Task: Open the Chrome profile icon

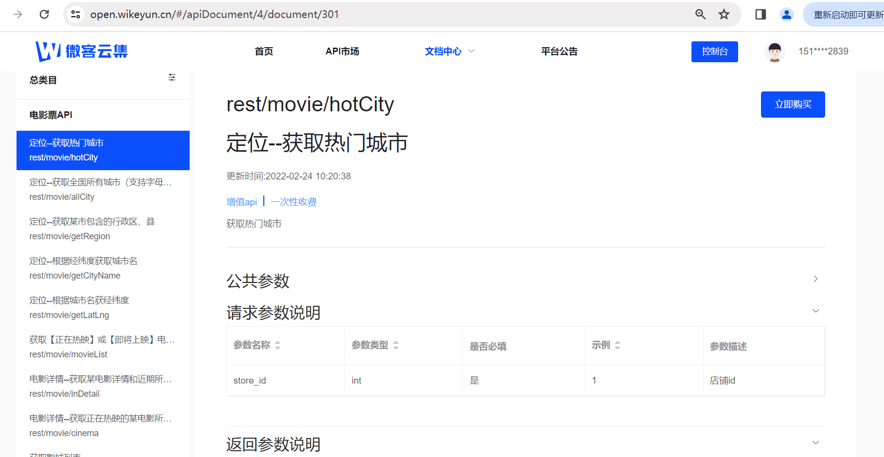Action: click(x=786, y=15)
